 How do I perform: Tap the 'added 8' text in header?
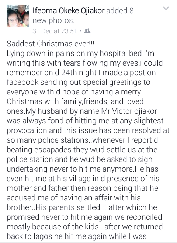120,11
